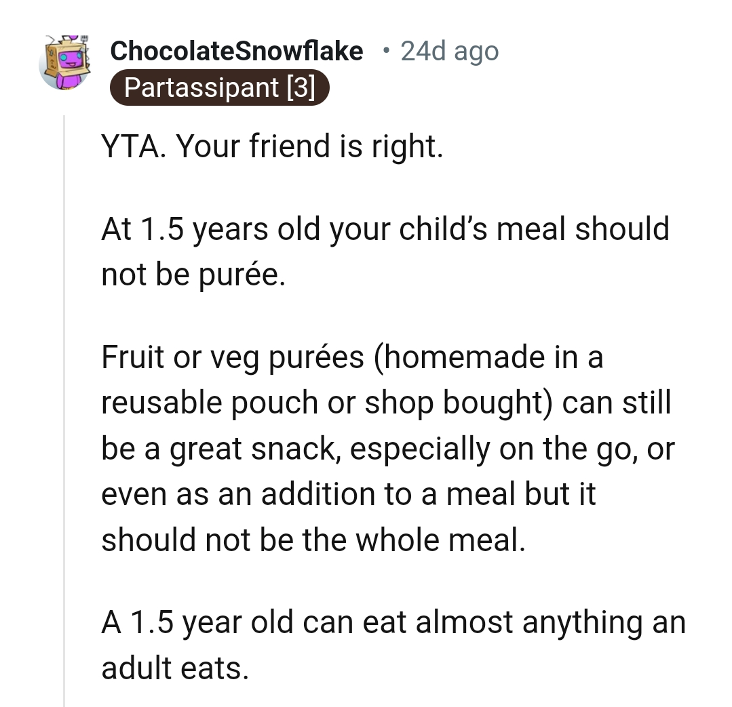Select the Partassipant [3] flair badge
732x707 pixels.
pos(219,87)
